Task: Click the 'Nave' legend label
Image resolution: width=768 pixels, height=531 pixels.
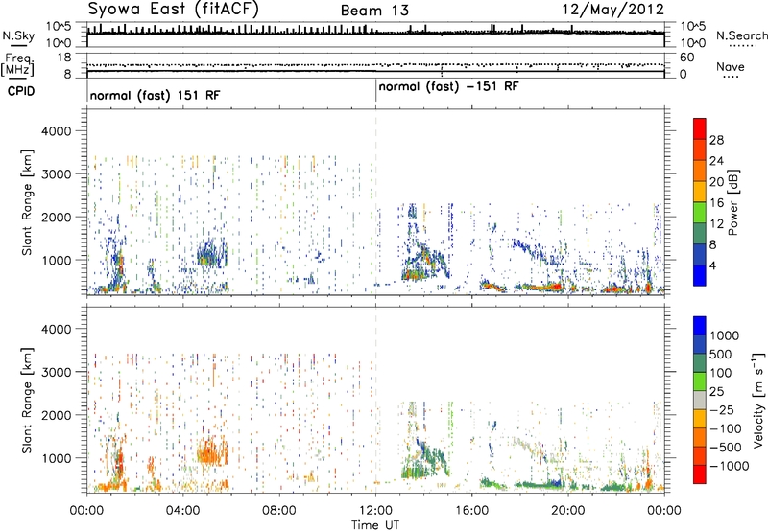Action: pyautogui.click(x=730, y=66)
